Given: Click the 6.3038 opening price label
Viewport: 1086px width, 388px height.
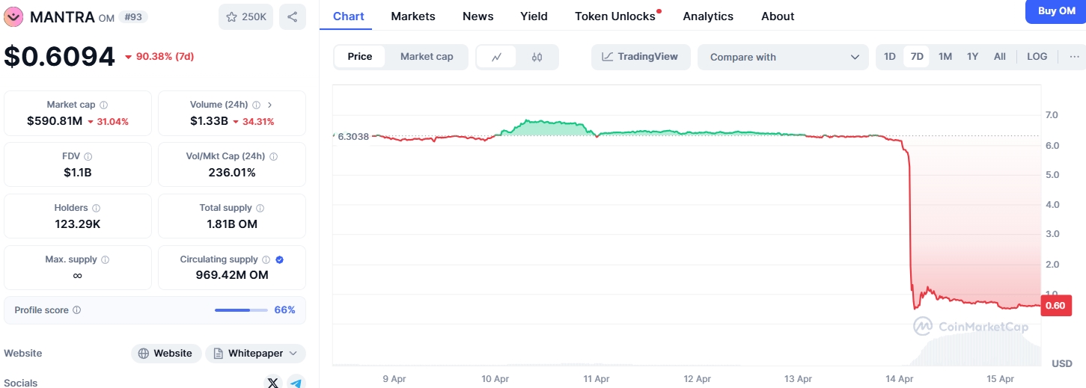Looking at the screenshot, I should 353,136.
